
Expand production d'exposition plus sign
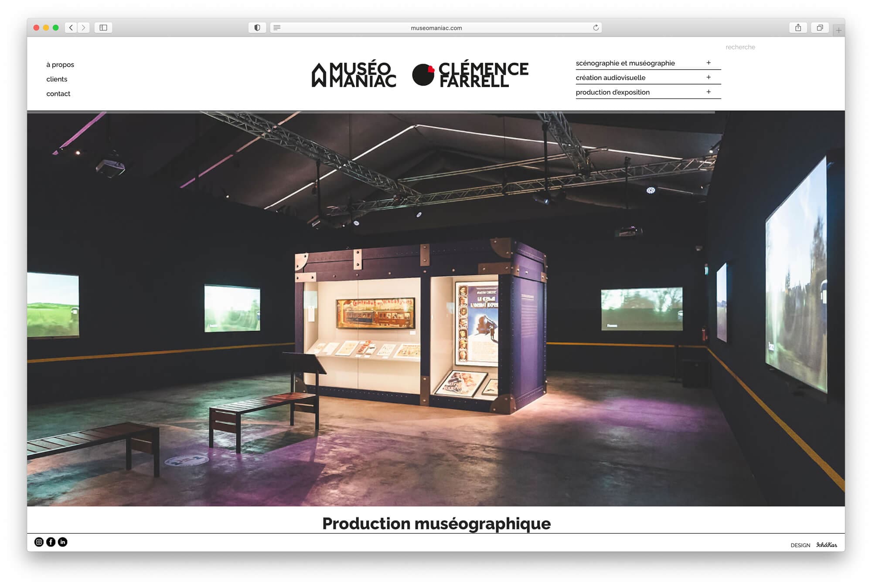[708, 92]
